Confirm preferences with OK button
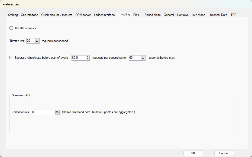Image resolution: width=252 pixels, height=157 pixels. coord(193,153)
